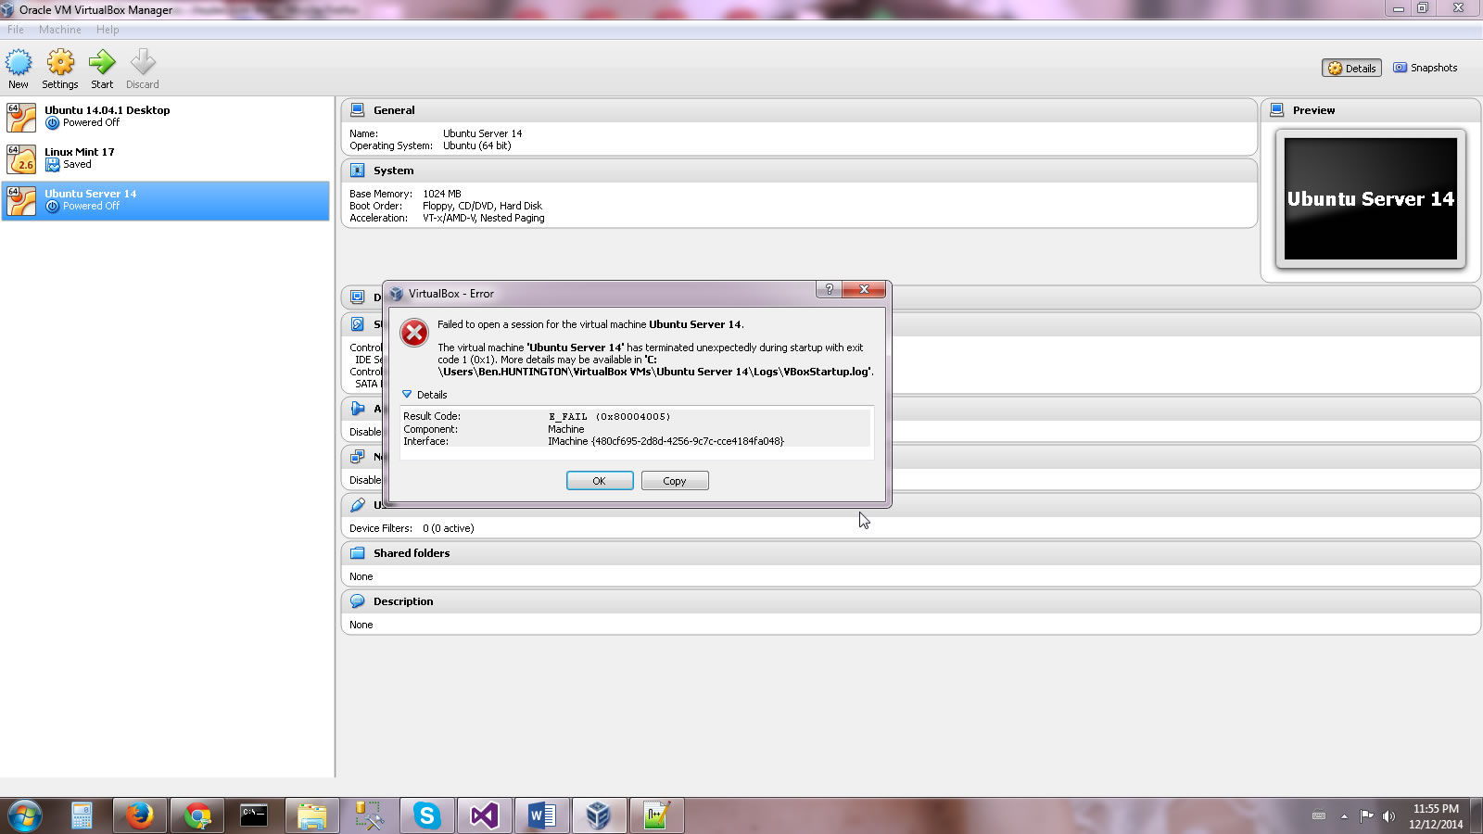Click the Network section icon
Image resolution: width=1483 pixels, height=834 pixels.
(358, 456)
